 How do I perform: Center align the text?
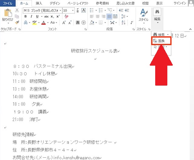98,16
